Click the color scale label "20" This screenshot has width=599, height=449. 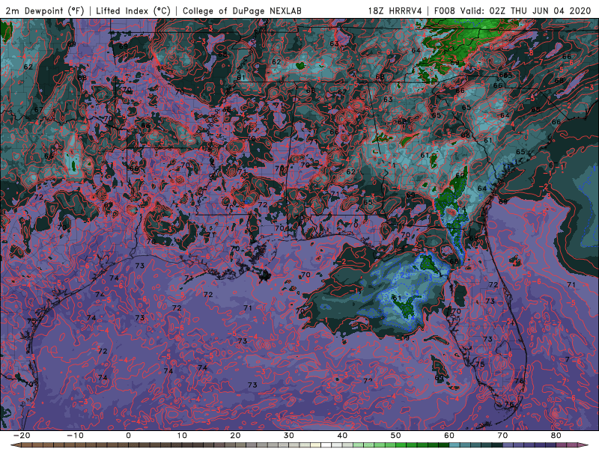pos(235,436)
